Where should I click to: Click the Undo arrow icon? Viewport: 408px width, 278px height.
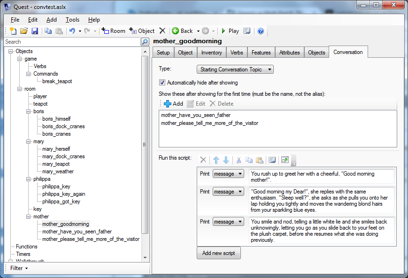click(72, 31)
